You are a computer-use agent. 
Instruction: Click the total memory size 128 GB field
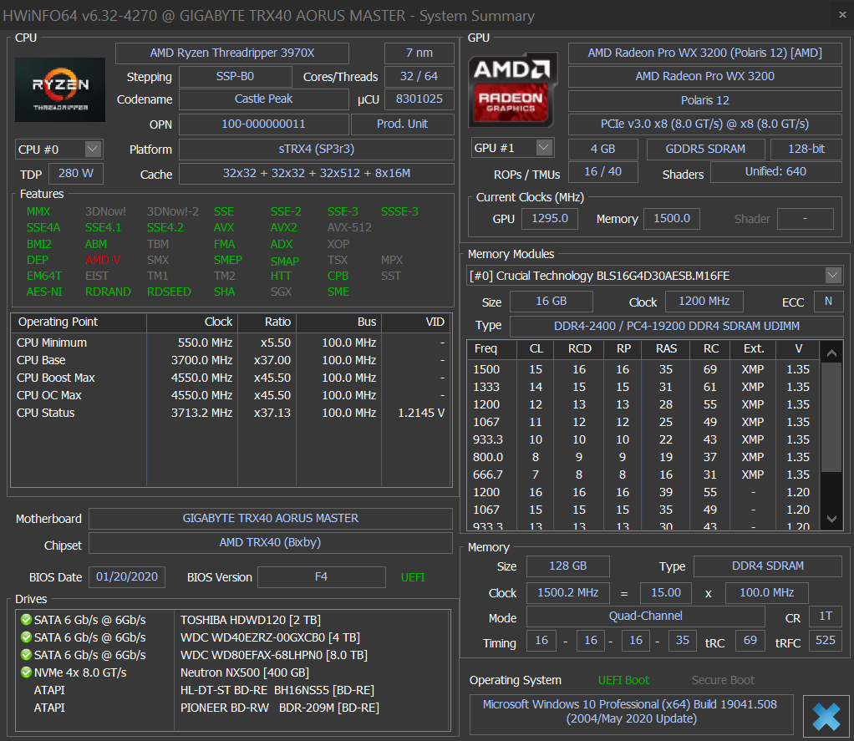[x=568, y=566]
